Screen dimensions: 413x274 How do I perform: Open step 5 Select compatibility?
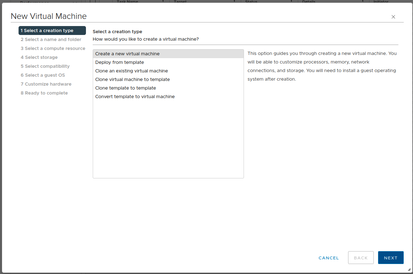pyautogui.click(x=45, y=66)
